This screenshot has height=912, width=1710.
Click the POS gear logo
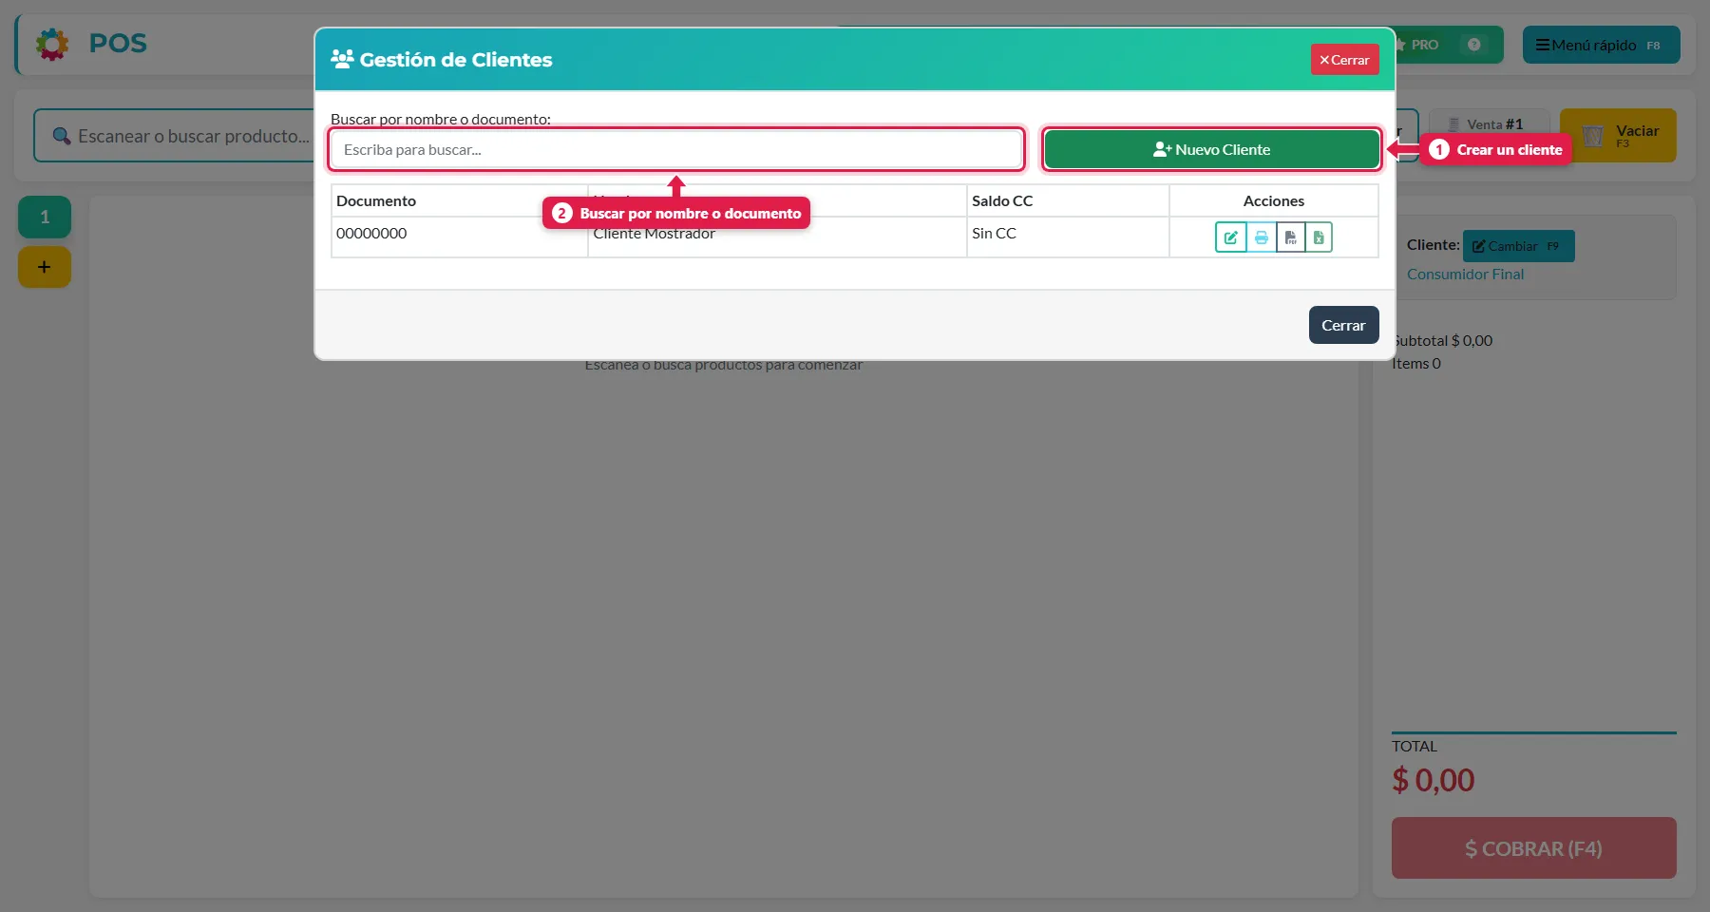coord(52,44)
